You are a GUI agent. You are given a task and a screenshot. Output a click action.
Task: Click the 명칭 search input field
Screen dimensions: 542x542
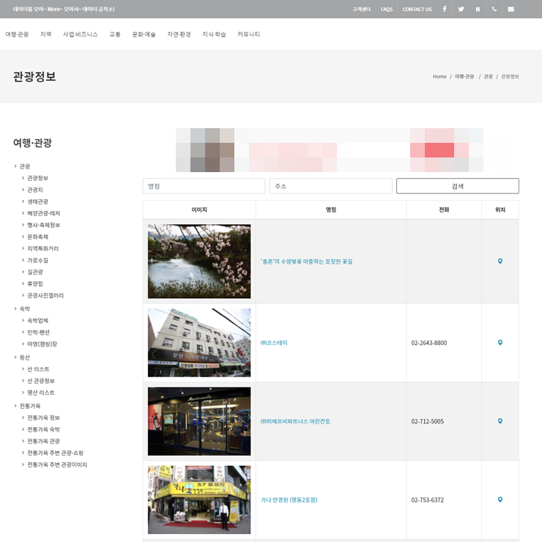tap(204, 186)
